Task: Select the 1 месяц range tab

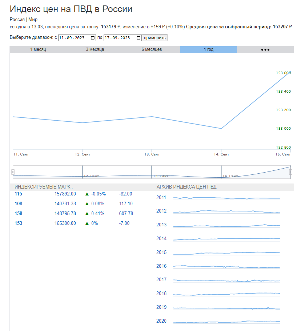Action: (38, 49)
